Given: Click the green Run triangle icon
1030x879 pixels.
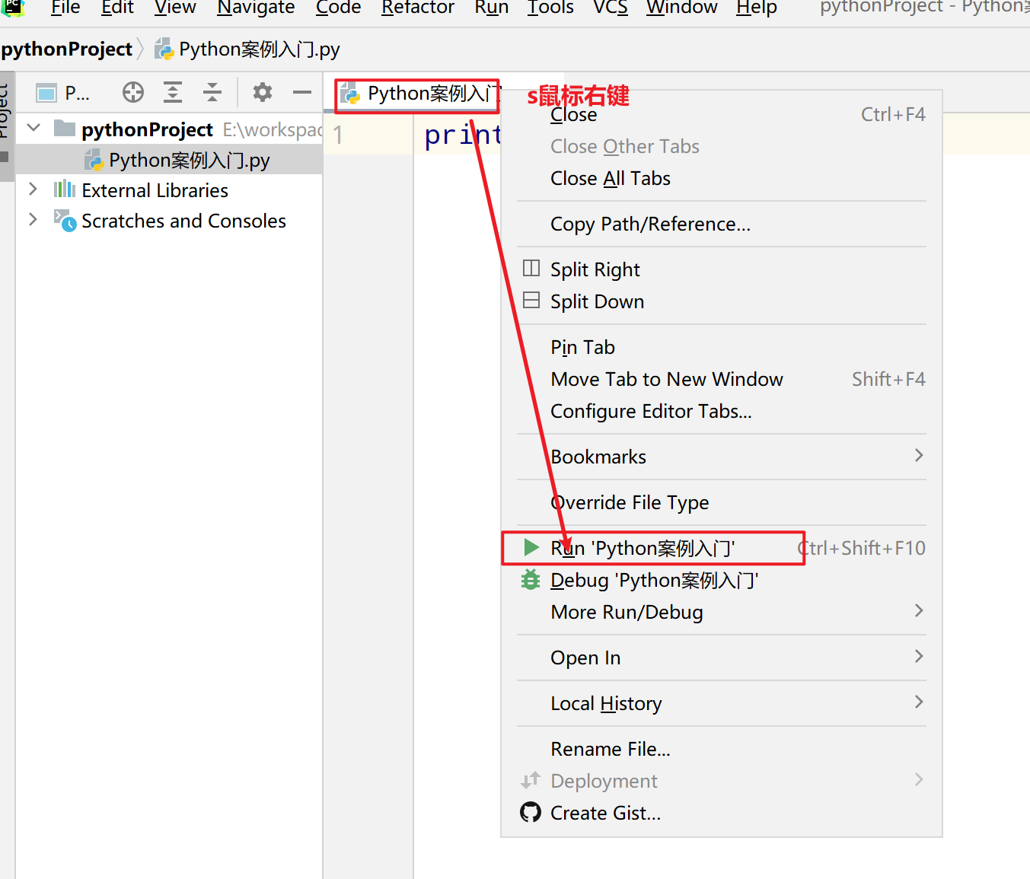Looking at the screenshot, I should pyautogui.click(x=531, y=547).
